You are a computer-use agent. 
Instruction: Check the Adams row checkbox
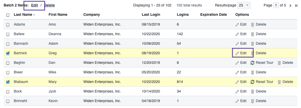(x=8, y=25)
